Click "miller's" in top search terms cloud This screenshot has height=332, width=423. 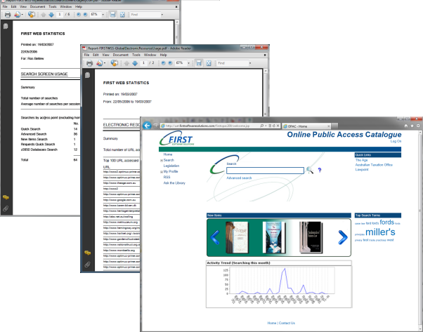380,232
